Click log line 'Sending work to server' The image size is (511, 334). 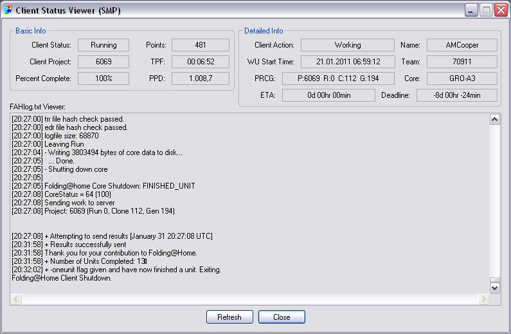point(63,203)
